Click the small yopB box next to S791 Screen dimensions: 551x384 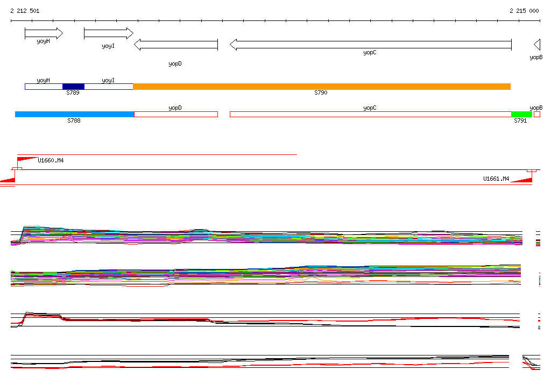(x=536, y=114)
